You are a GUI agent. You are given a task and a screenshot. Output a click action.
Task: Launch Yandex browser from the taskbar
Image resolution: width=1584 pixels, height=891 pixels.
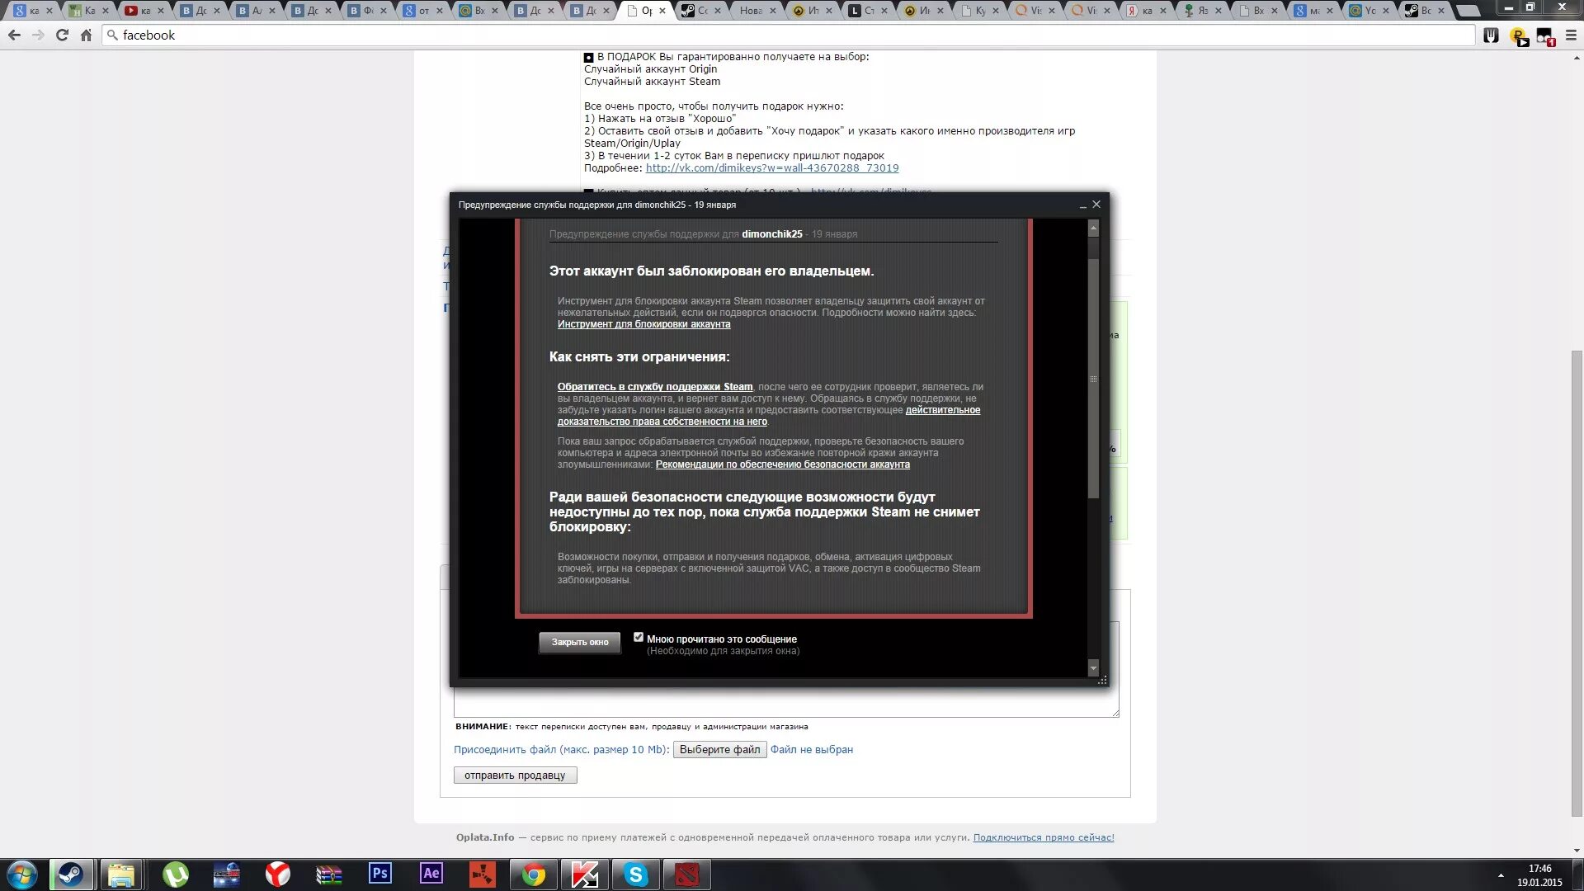point(278,874)
